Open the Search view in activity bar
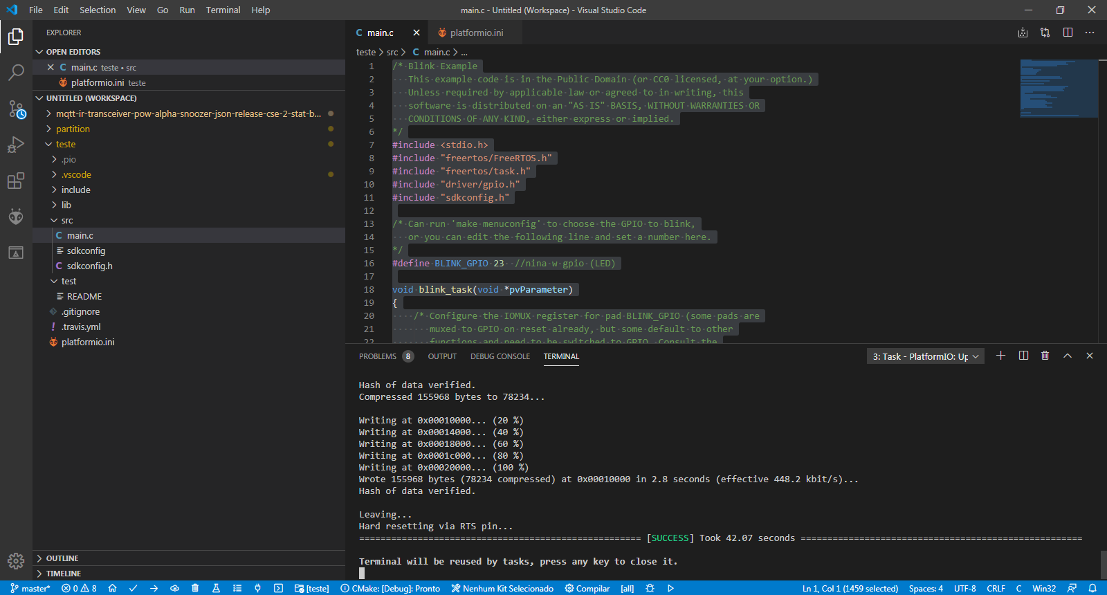This screenshot has height=595, width=1107. point(16,72)
